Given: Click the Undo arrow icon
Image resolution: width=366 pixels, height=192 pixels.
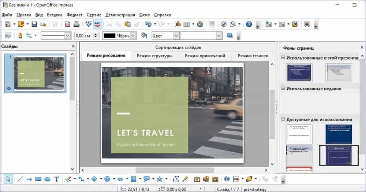Looking at the screenshot, I should click(148, 24).
